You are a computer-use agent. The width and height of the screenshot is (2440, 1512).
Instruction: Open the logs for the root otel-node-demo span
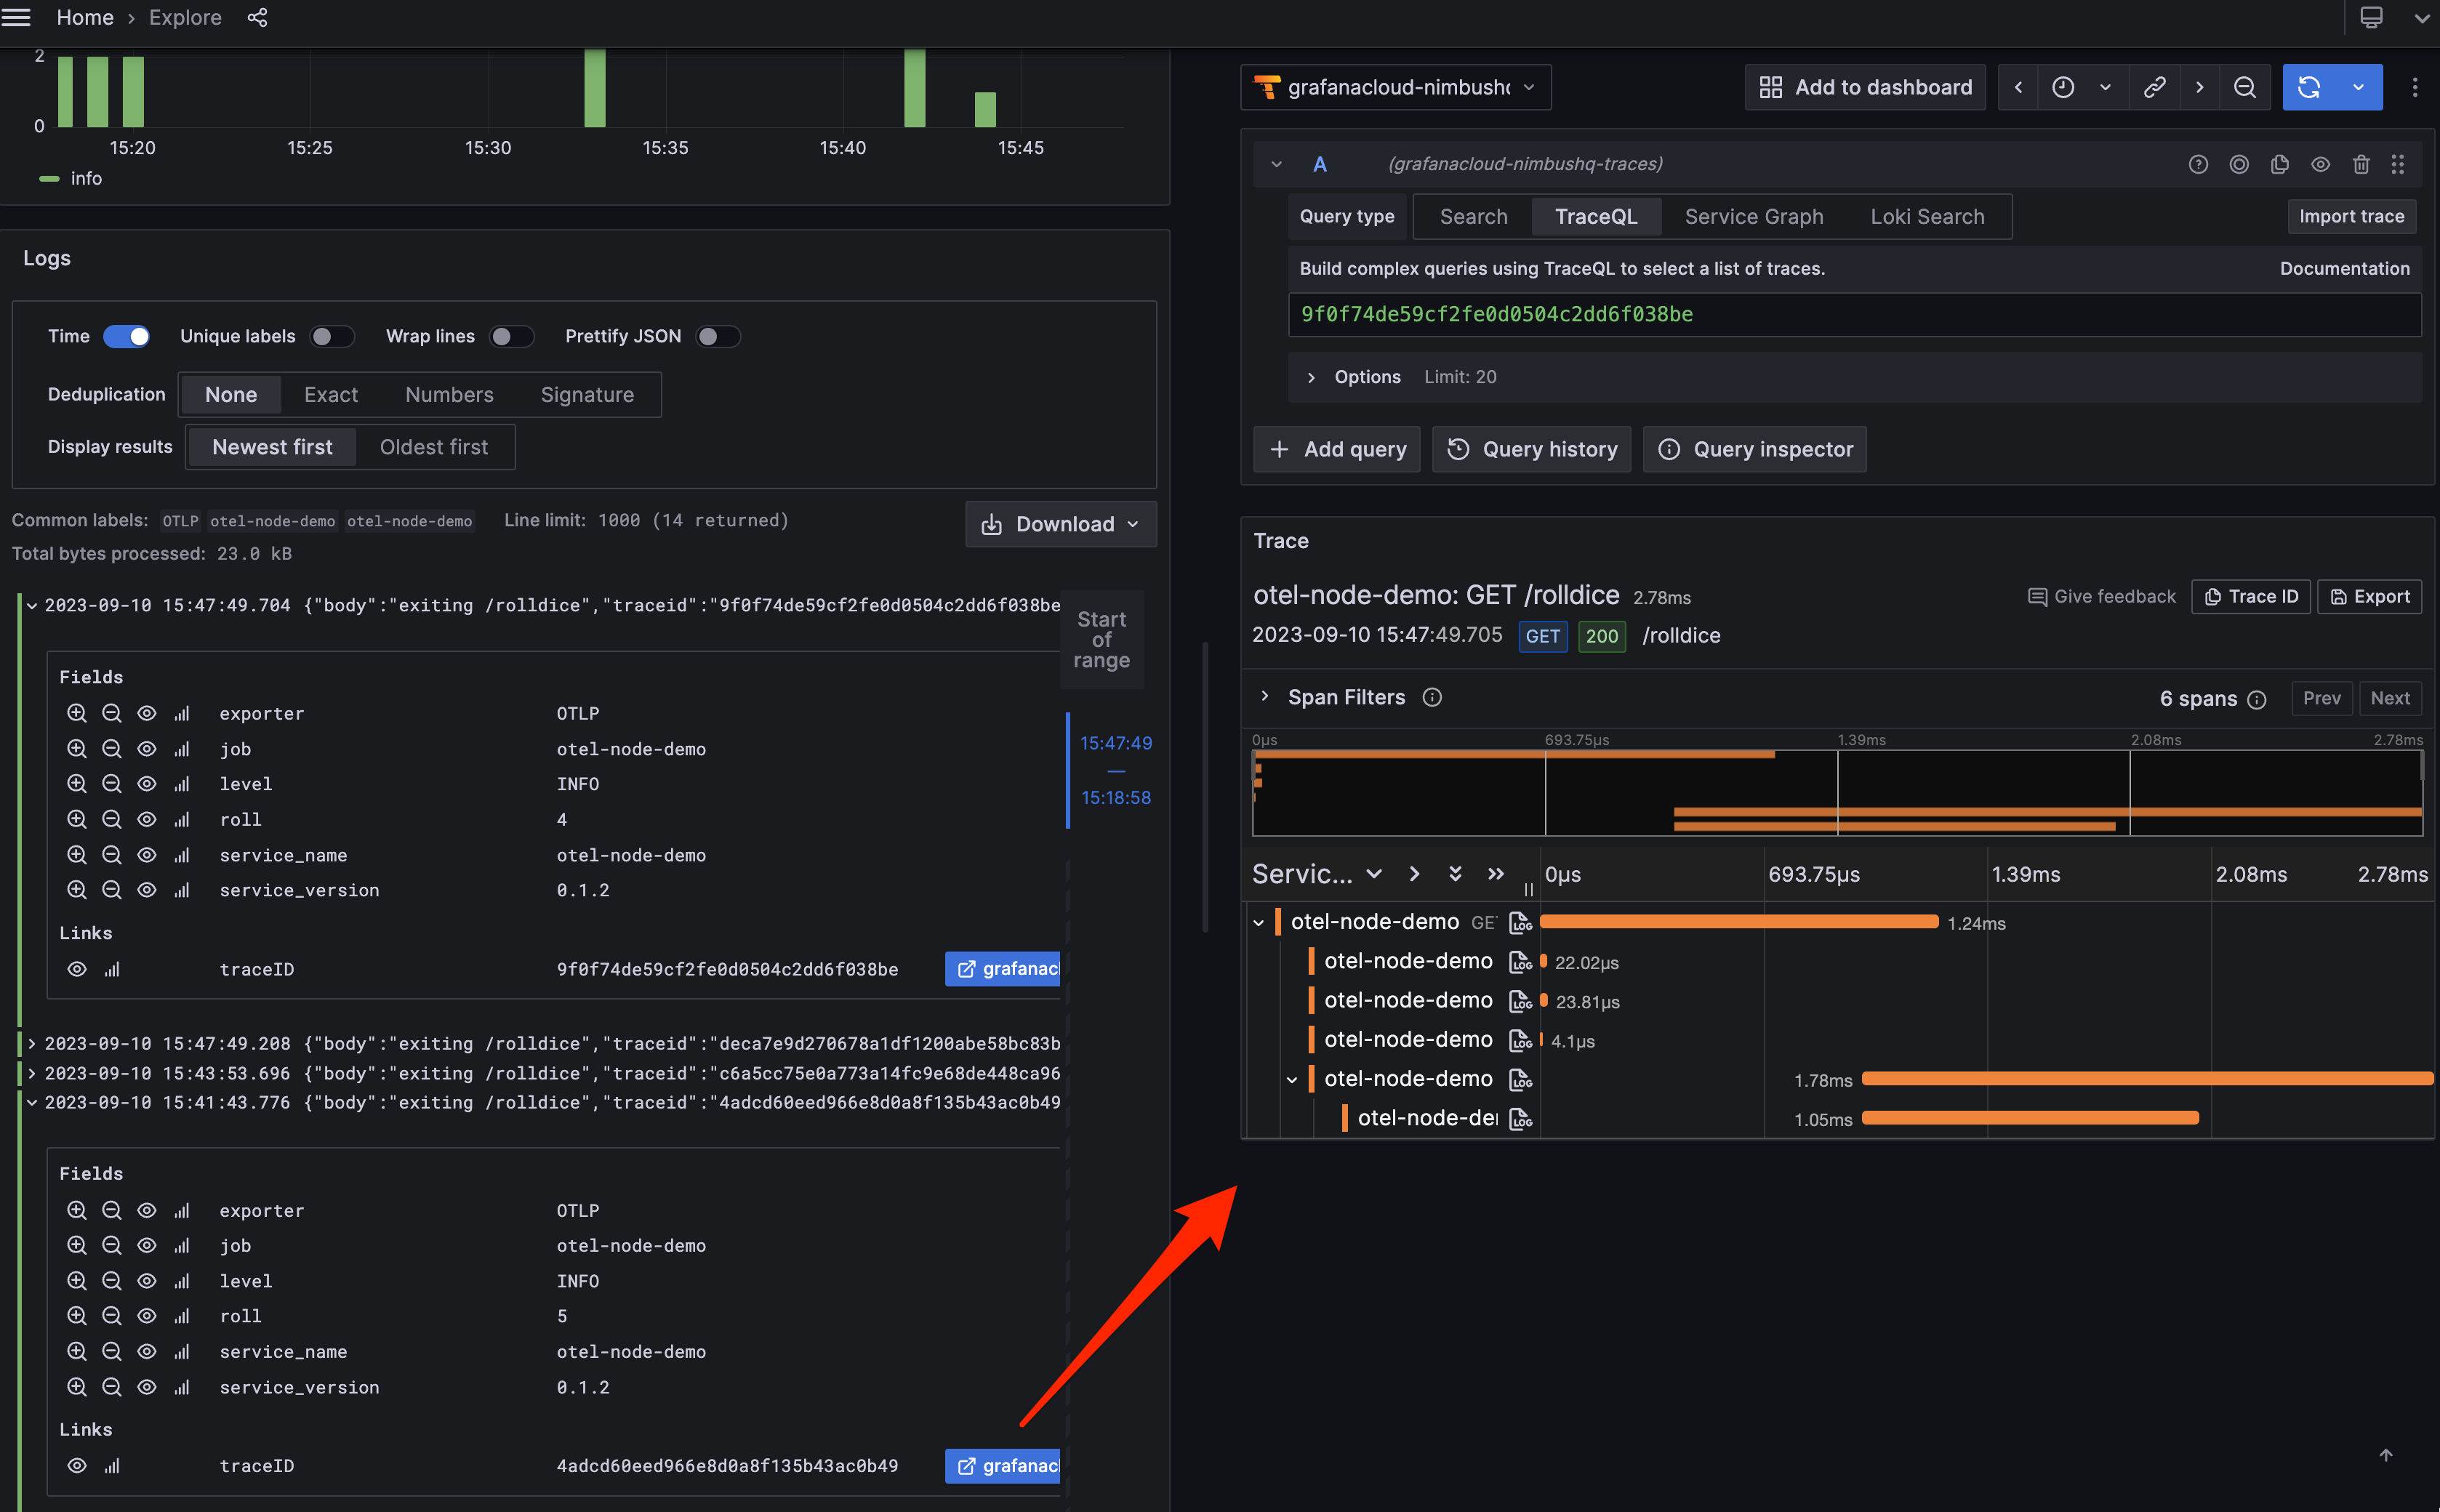tap(1521, 922)
